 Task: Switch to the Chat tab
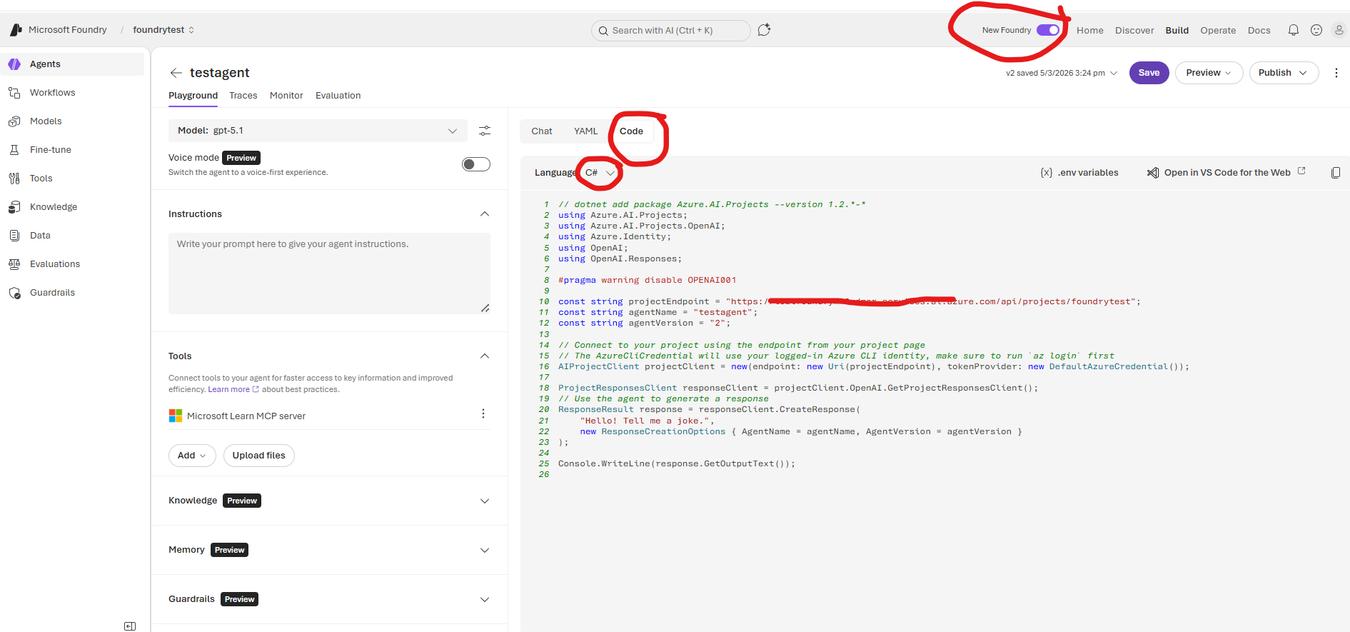tap(542, 131)
